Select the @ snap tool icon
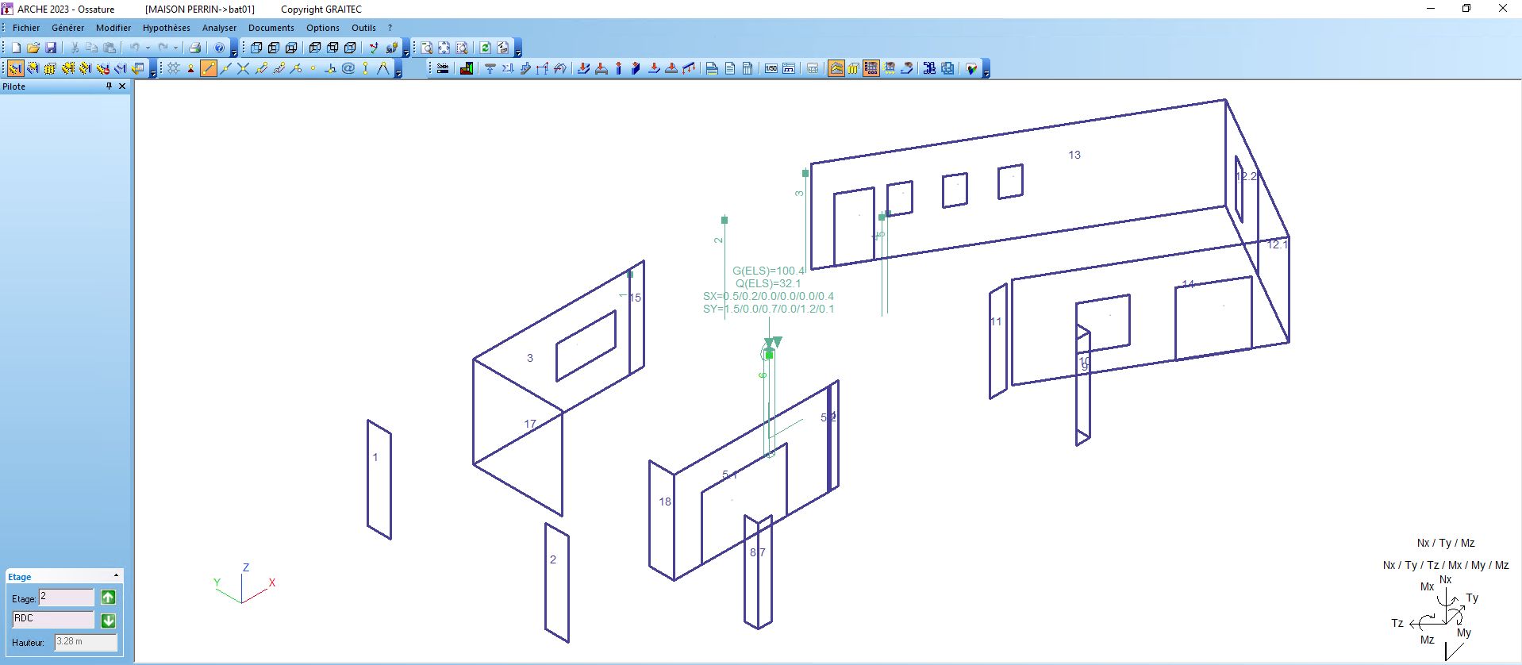 point(348,68)
